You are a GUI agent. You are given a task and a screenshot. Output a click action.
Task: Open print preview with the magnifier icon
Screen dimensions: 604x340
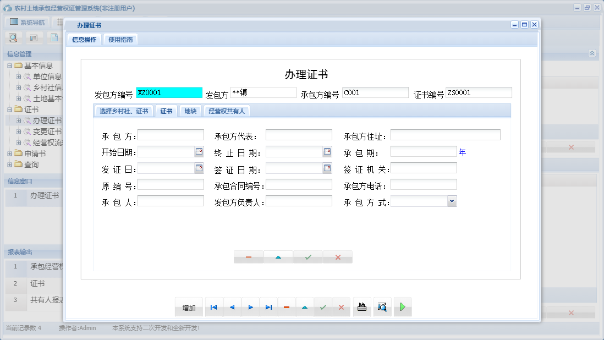tap(382, 307)
